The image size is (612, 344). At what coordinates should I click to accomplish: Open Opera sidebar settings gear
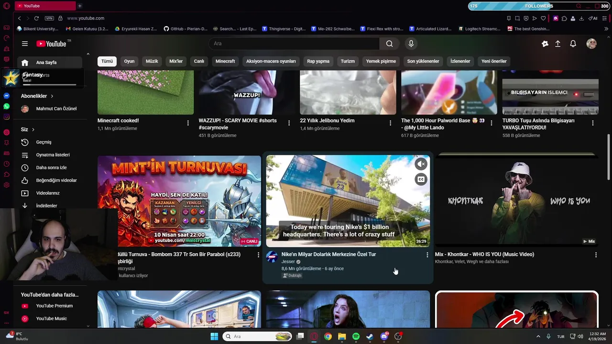pos(6,185)
